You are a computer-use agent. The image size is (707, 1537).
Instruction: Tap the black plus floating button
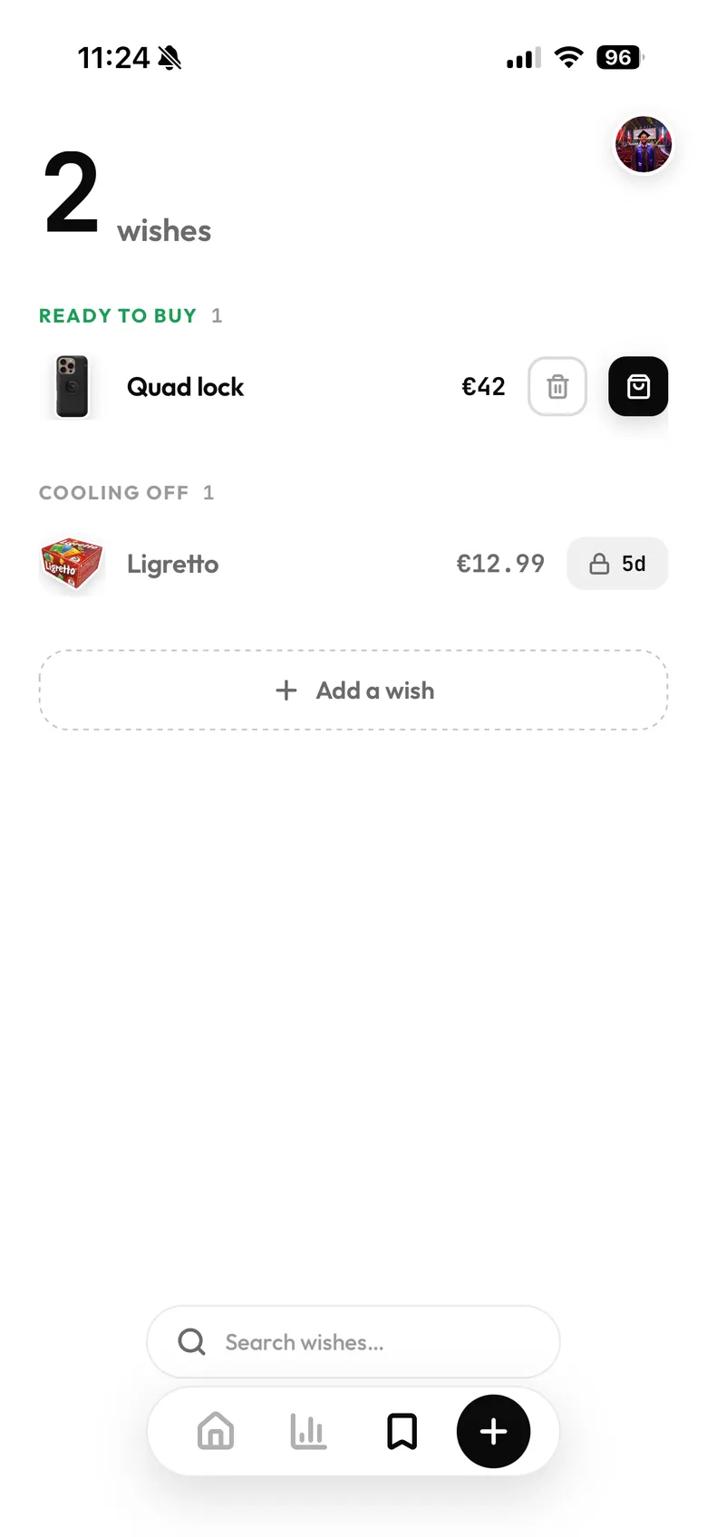(x=493, y=1432)
